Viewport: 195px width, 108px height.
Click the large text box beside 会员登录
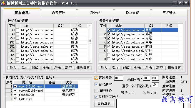[150, 103]
